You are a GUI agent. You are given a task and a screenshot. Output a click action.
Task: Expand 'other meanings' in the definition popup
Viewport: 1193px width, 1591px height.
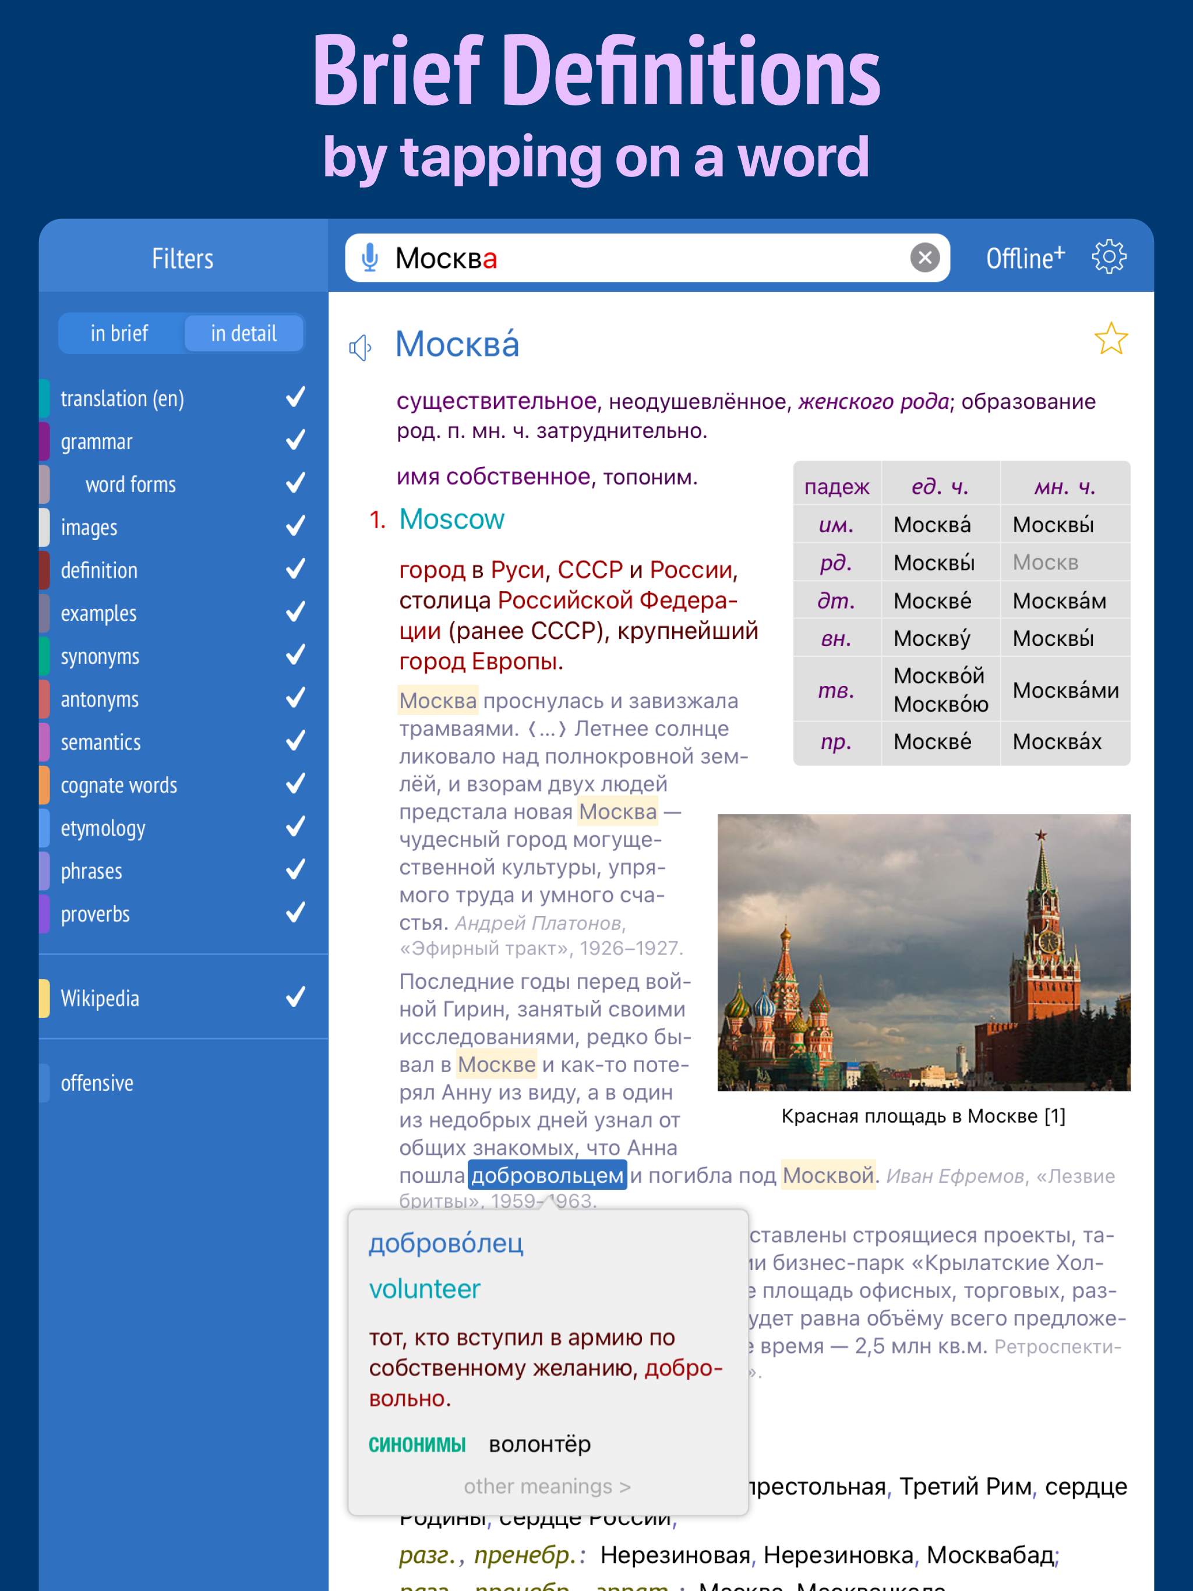[x=547, y=1486]
